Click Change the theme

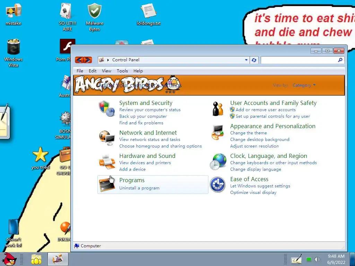point(248,133)
